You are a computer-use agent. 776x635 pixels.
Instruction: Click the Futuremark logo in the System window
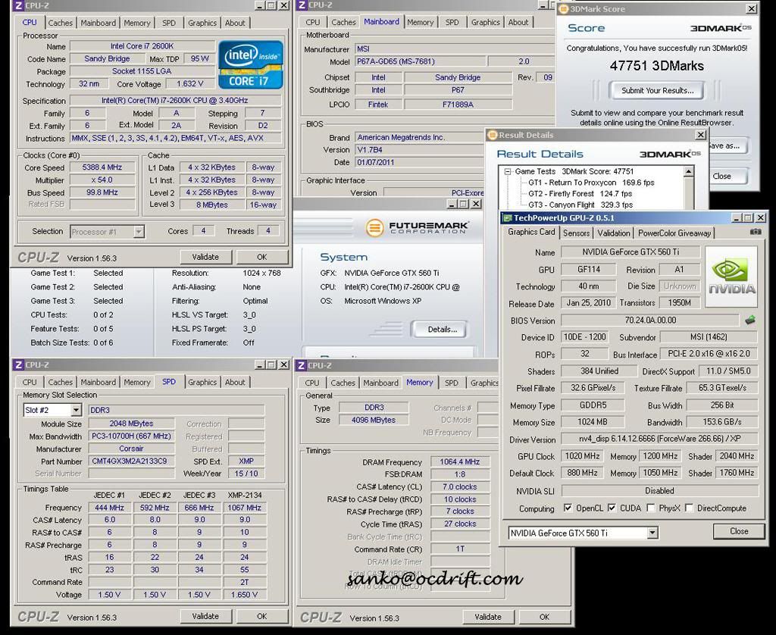(x=375, y=229)
